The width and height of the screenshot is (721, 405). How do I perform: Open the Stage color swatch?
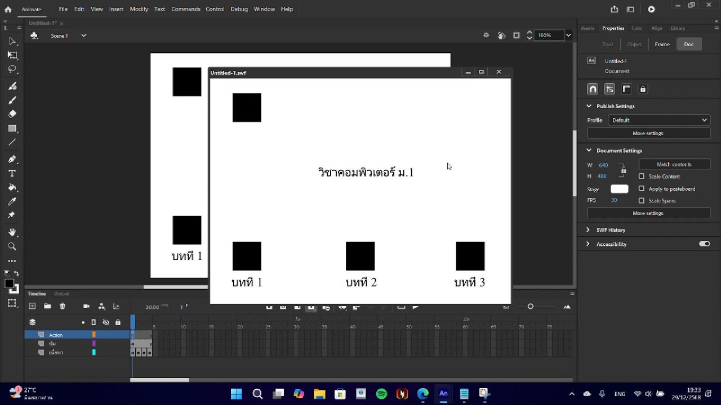click(x=619, y=189)
